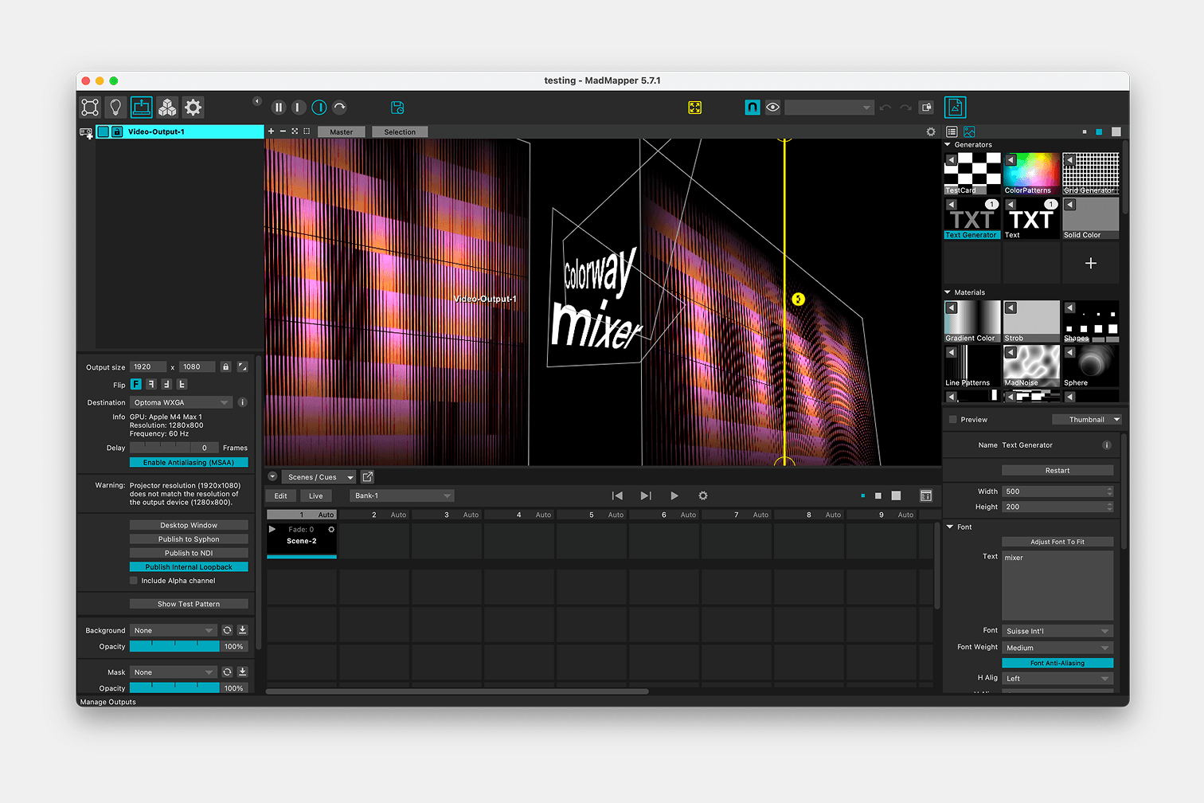Enable Include Alpha channel checkbox
Image resolution: width=1204 pixels, height=803 pixels.
point(134,581)
